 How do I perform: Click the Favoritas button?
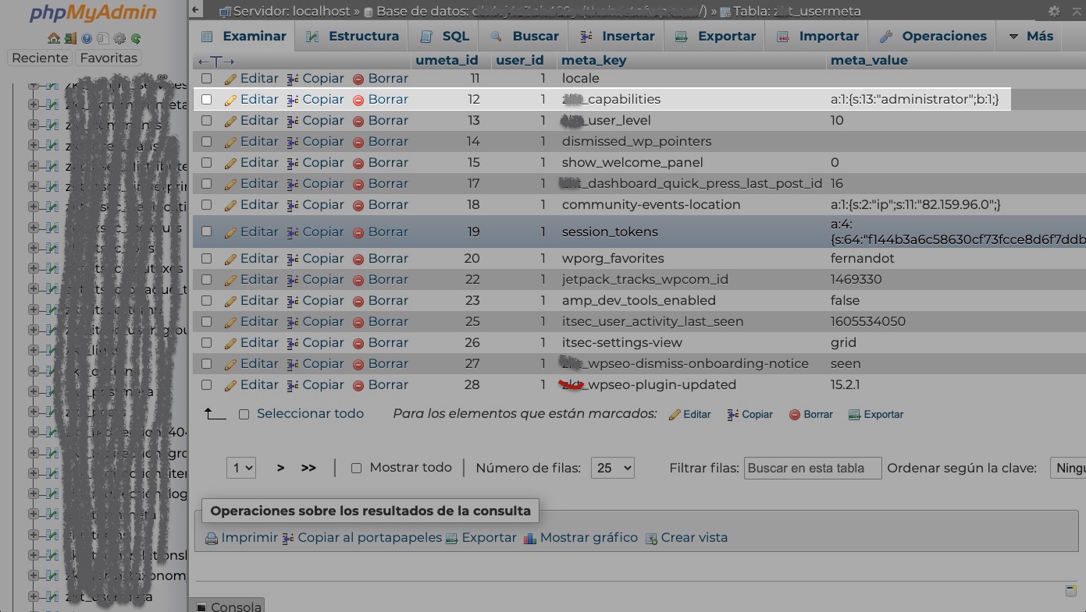[x=109, y=58]
